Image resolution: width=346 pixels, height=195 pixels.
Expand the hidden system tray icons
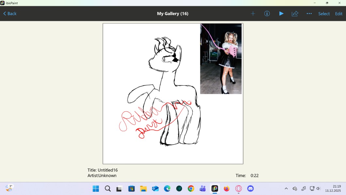pos(286,188)
